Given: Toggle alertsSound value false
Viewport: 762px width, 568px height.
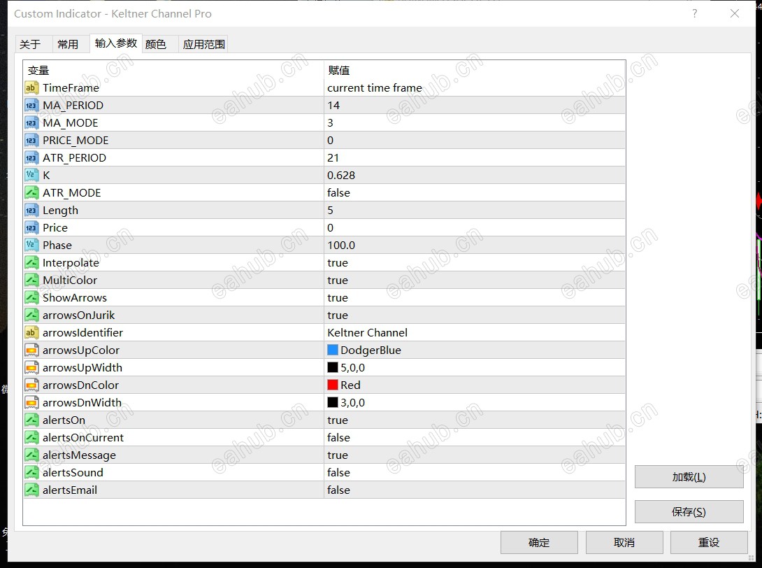Looking at the screenshot, I should click(x=339, y=473).
